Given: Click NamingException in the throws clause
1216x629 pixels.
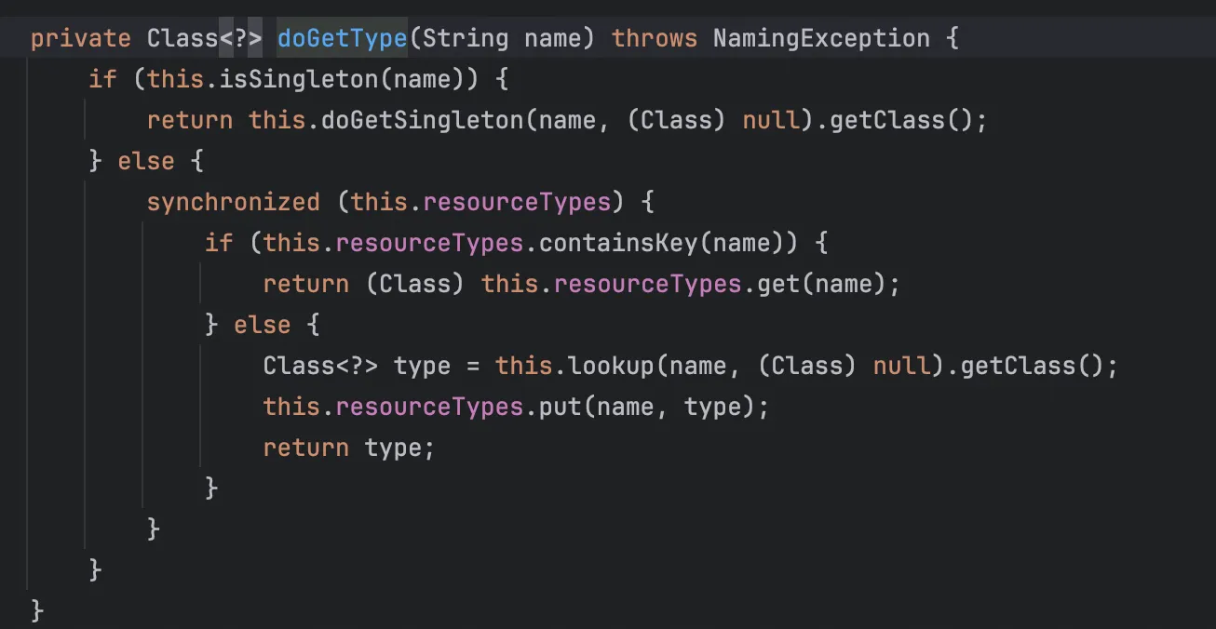Looking at the screenshot, I should pos(820,38).
